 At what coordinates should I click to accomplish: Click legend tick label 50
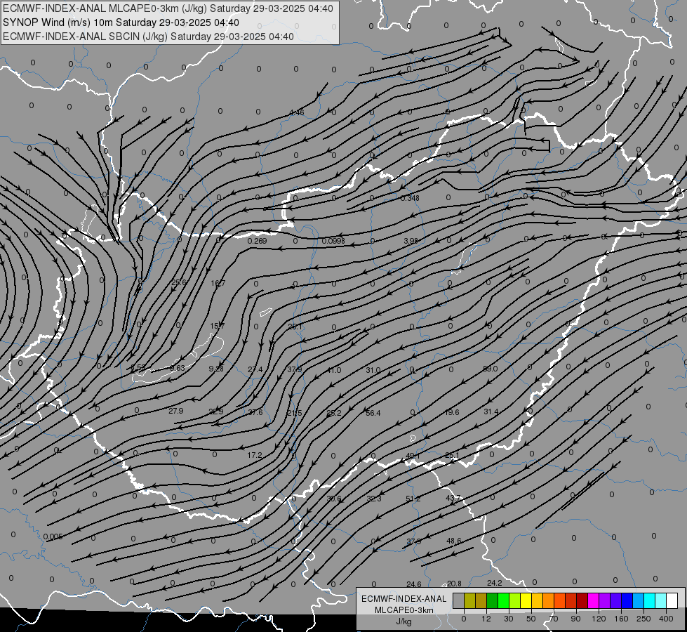point(531,619)
